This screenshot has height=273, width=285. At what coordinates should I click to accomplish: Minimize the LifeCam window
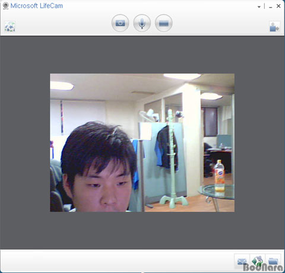click(x=271, y=7)
